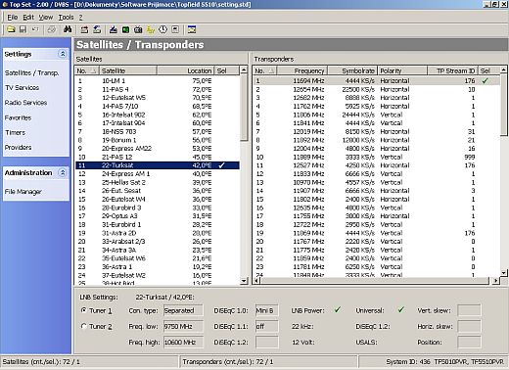Click Satellites list scroll-down arrow
This screenshot has width=509, height=370.
(244, 281)
